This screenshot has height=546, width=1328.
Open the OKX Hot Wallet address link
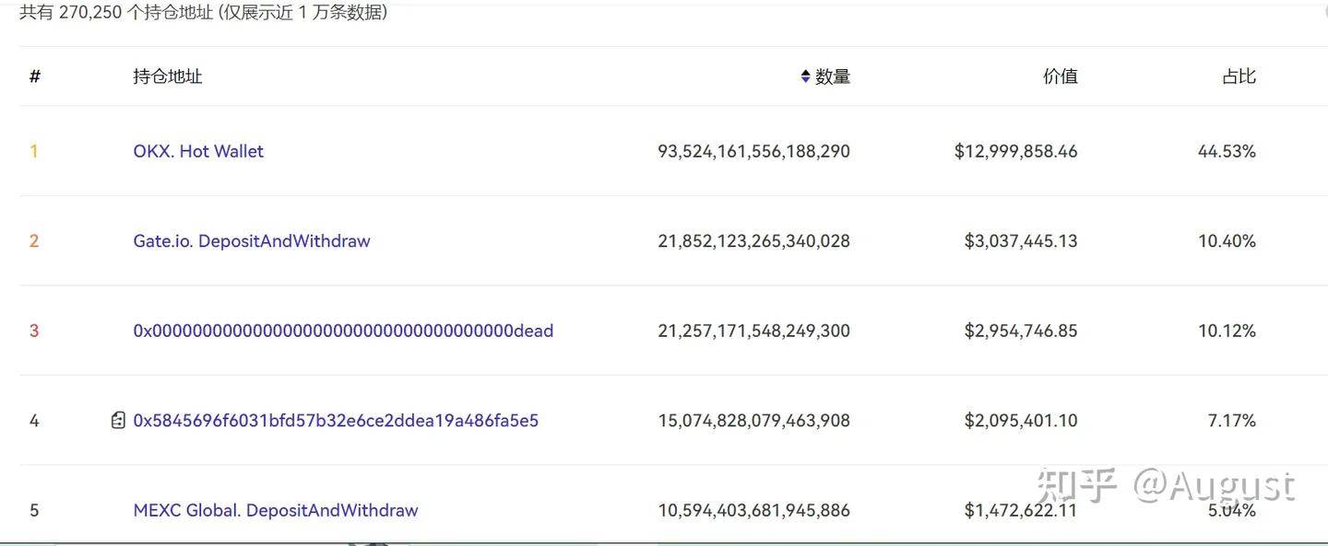click(198, 148)
